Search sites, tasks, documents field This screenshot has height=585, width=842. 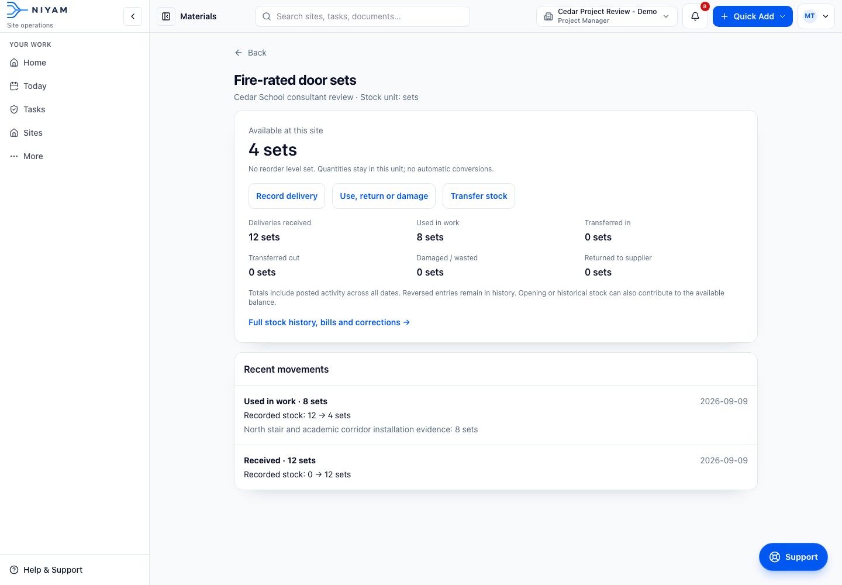pyautogui.click(x=363, y=16)
